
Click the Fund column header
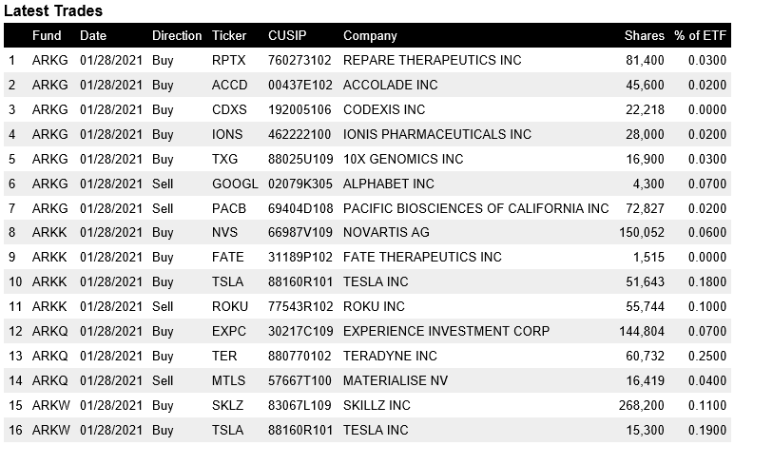(47, 35)
